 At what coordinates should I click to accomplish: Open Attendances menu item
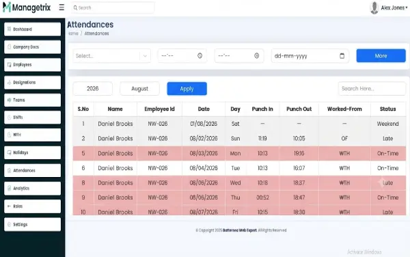pos(32,170)
